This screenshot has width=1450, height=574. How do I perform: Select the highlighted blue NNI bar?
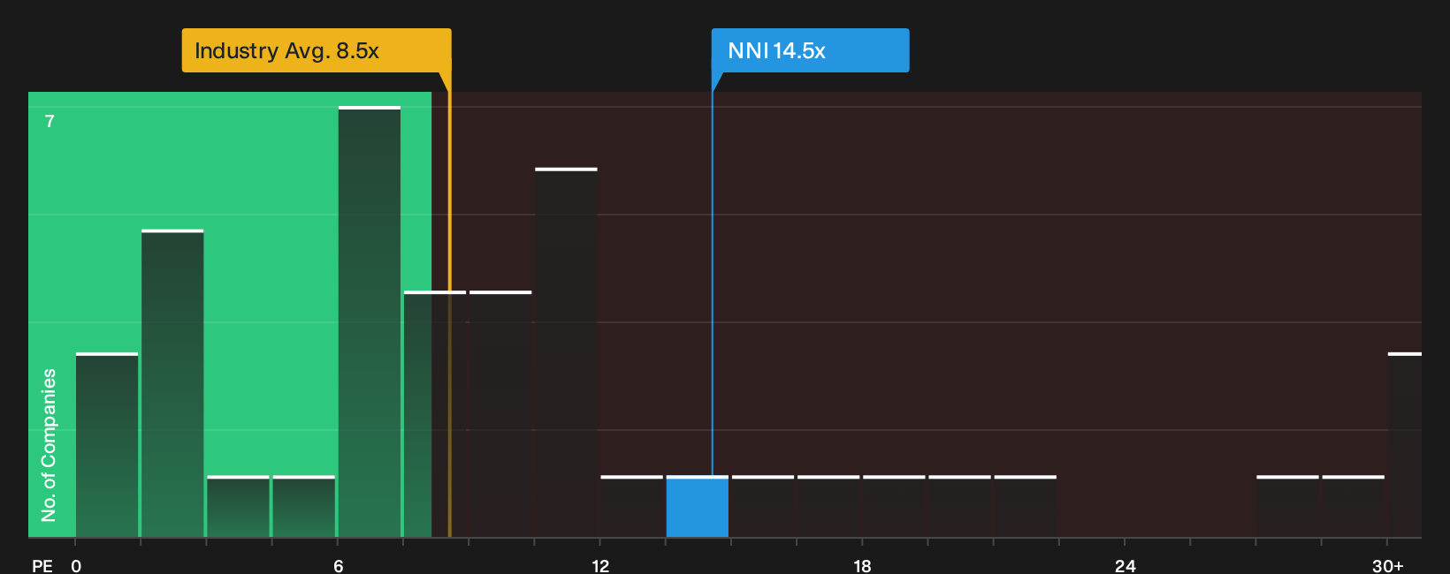698,507
